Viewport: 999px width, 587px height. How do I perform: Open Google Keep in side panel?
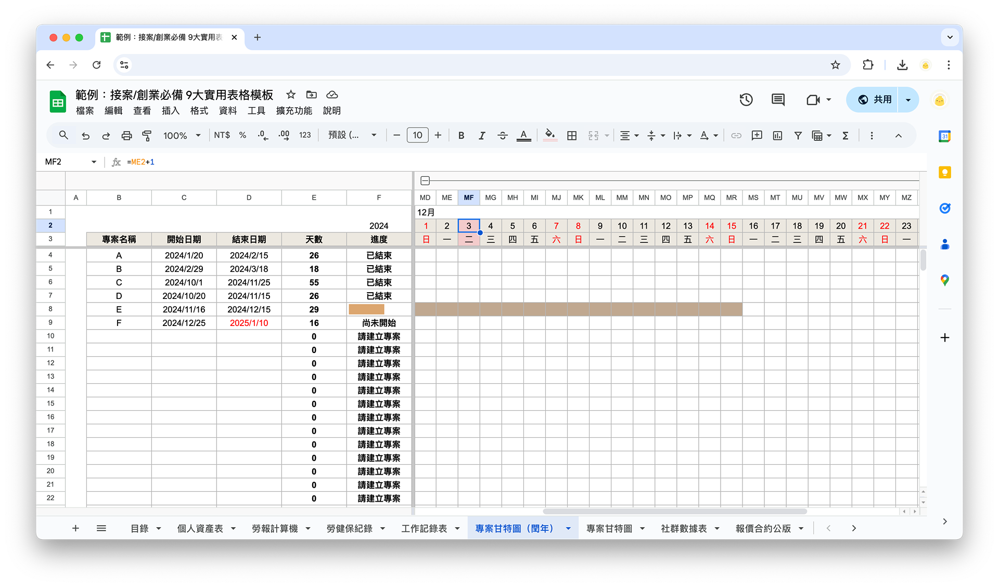(944, 173)
